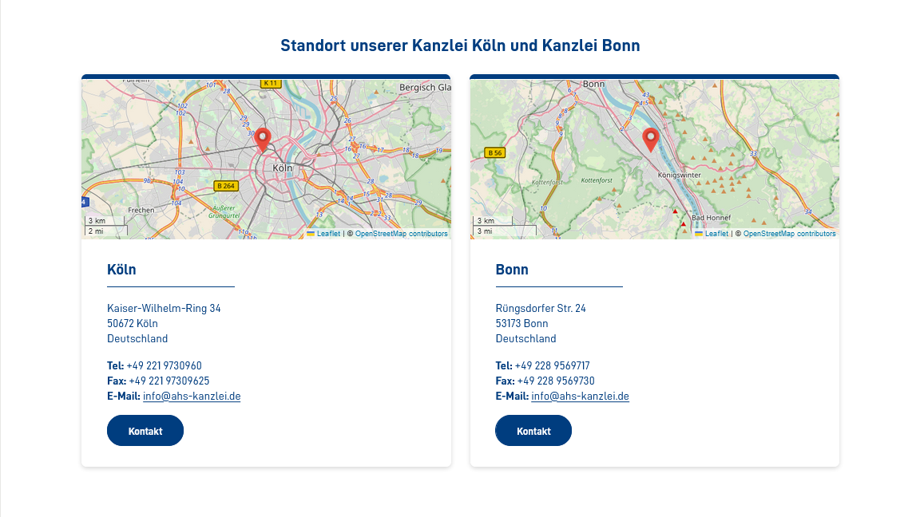Viewport: 920px width, 517px height.
Task: Open the Leaflet link on Köln map
Action: 328,234
